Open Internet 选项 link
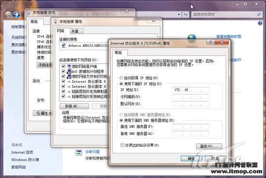This screenshot has width=266, height=178. (x=22, y=152)
